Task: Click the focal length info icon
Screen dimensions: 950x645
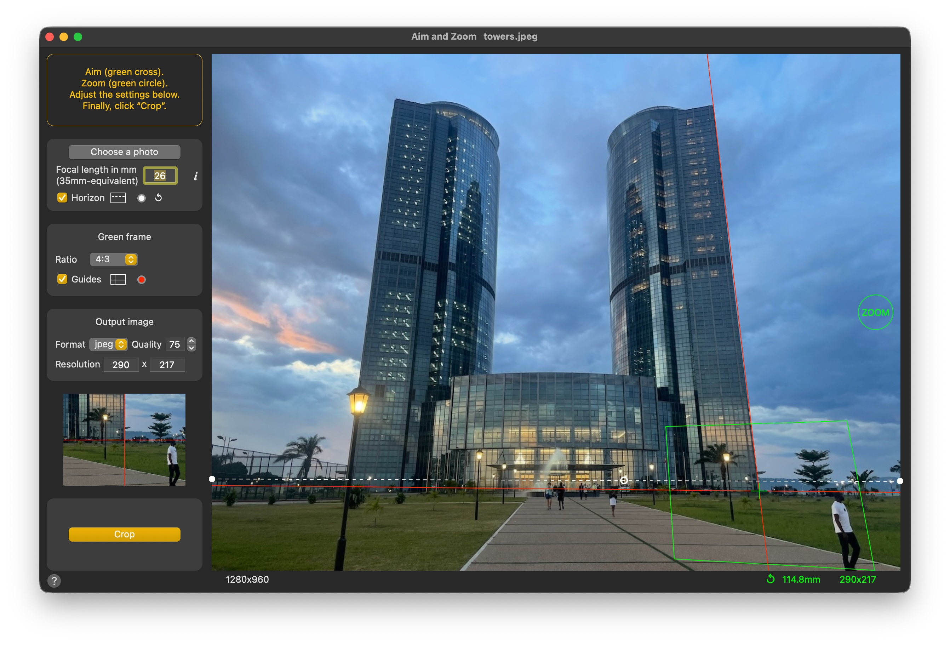Action: (195, 176)
